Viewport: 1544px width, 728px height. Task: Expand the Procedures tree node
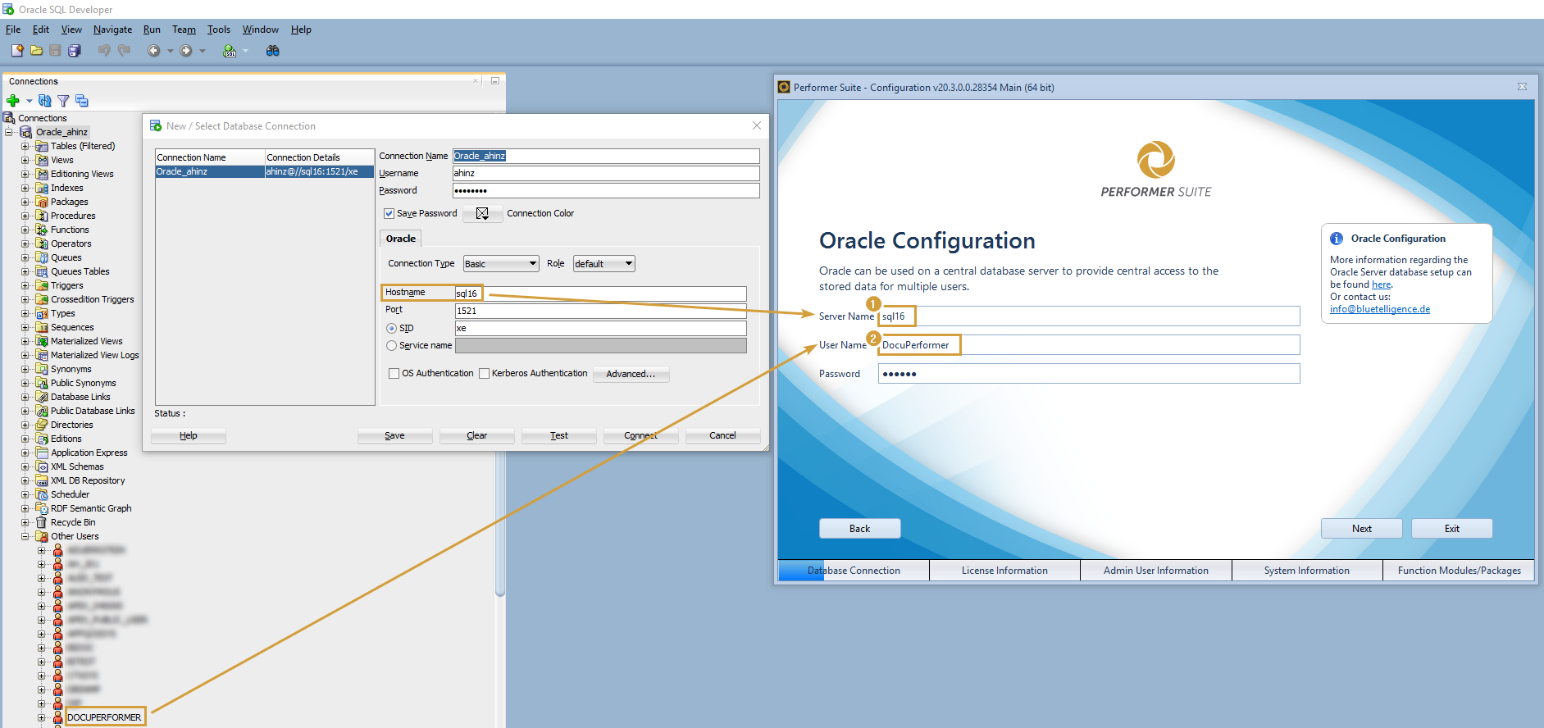click(x=25, y=216)
